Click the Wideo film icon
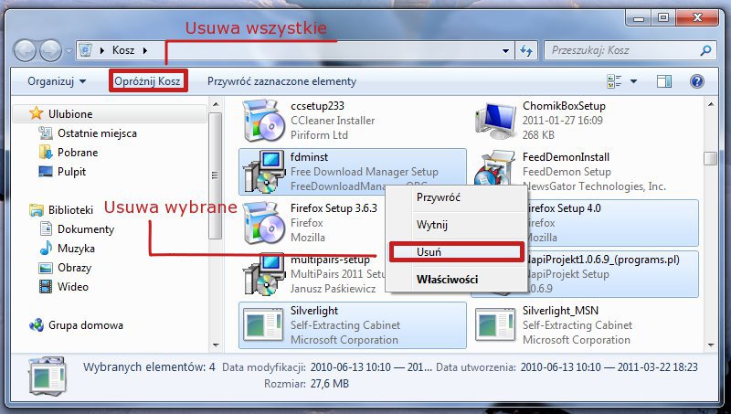Image resolution: width=731 pixels, height=414 pixels. click(46, 287)
